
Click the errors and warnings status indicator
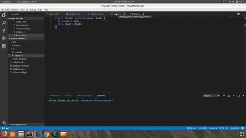[5, 128]
